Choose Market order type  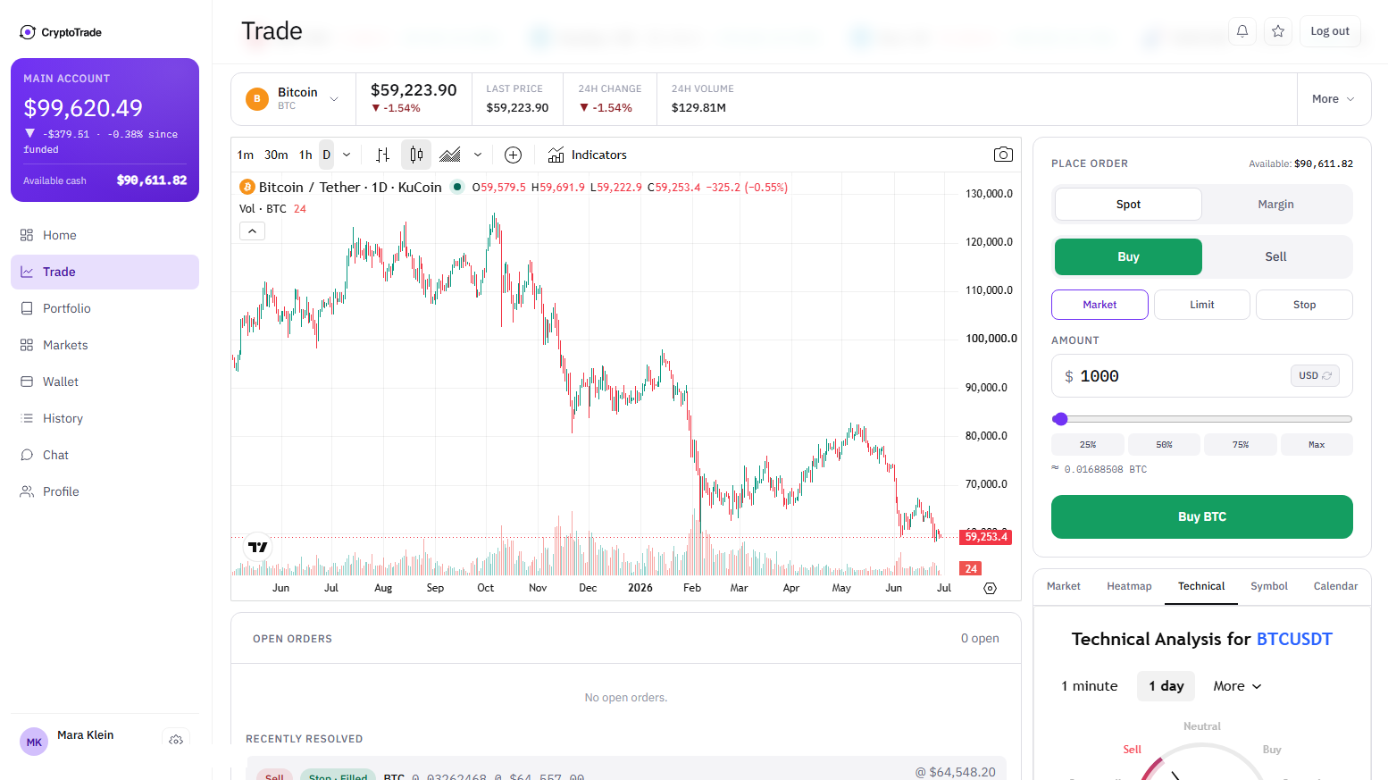coord(1100,305)
